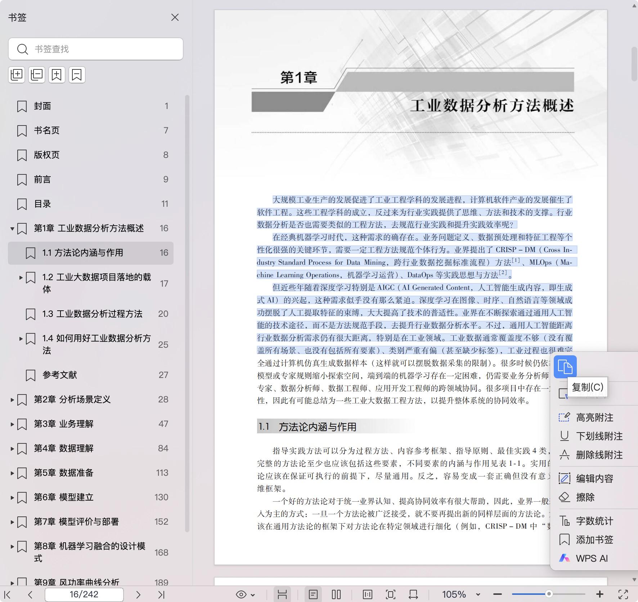Jump to the first page

tap(7, 594)
